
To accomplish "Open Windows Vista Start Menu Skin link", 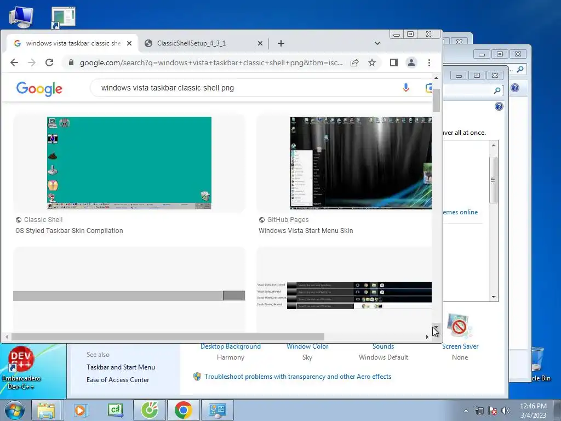I will (x=306, y=231).
